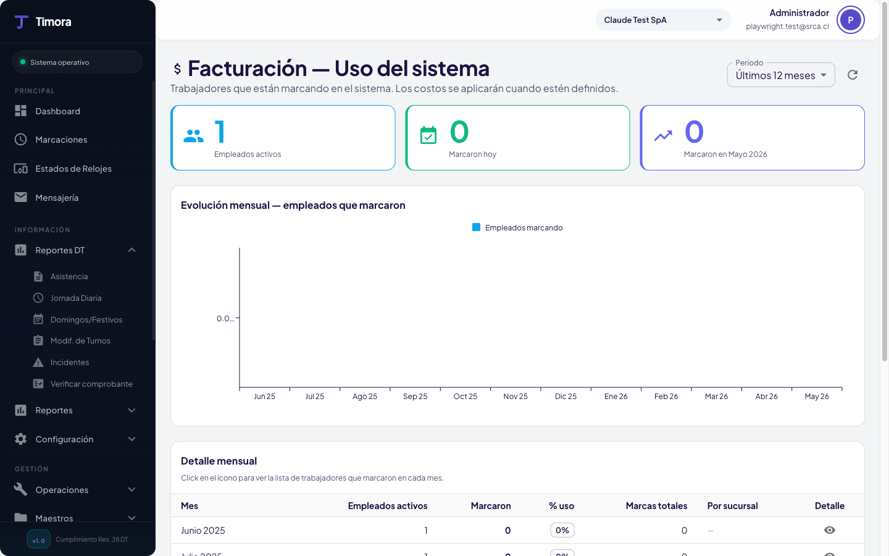Click the v1.0 version badge

(38, 539)
